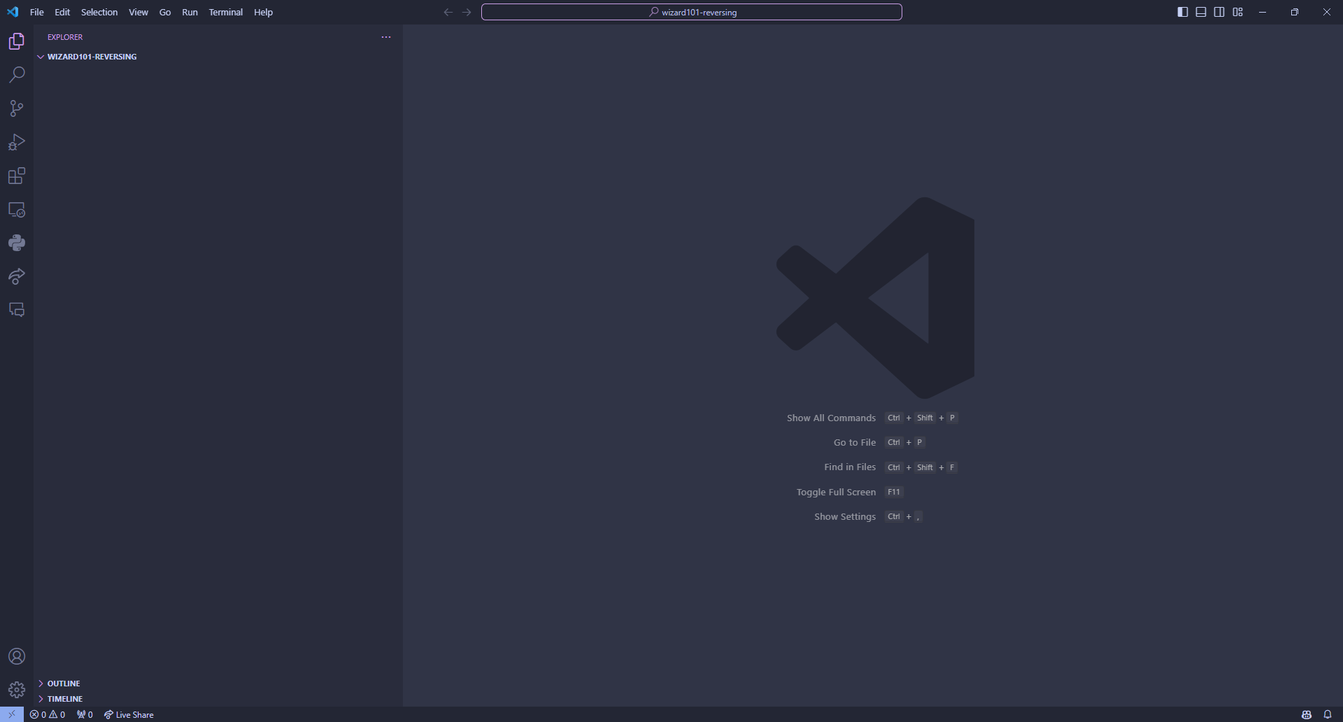The height and width of the screenshot is (722, 1343).
Task: Open the File menu
Action: (36, 12)
